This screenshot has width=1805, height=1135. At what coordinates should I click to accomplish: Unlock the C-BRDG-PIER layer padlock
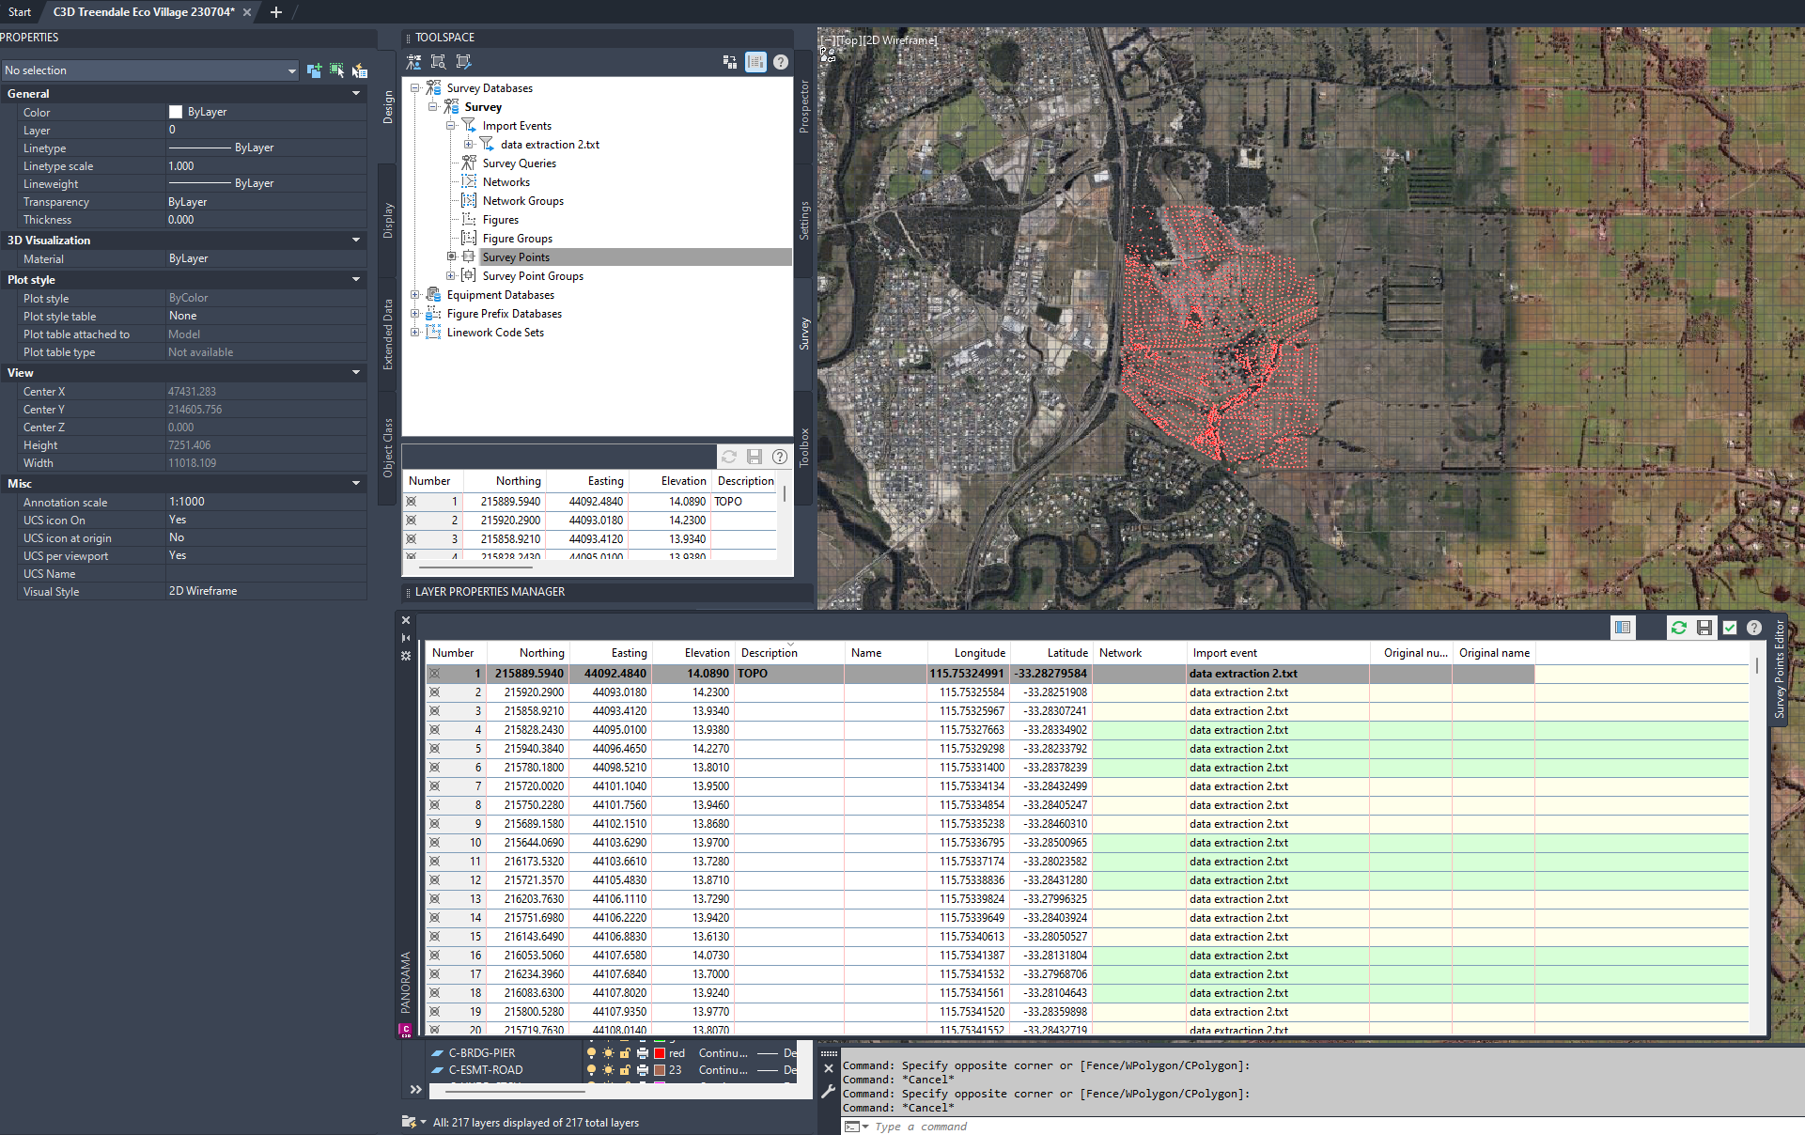(626, 1053)
